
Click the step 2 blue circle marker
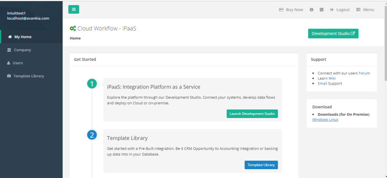pyautogui.click(x=92, y=135)
